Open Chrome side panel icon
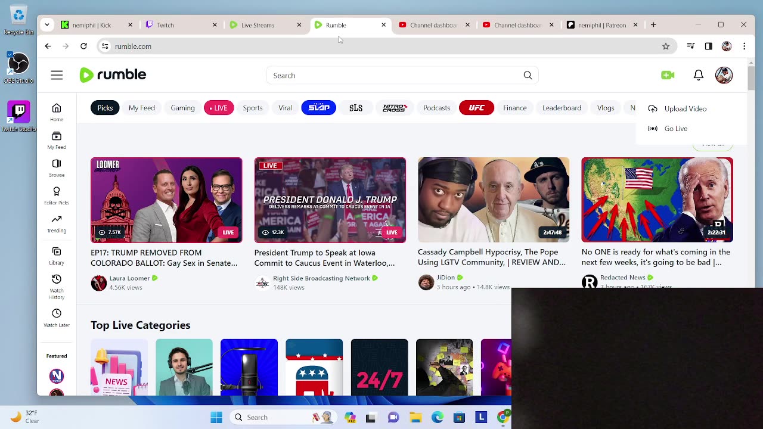 click(x=708, y=46)
